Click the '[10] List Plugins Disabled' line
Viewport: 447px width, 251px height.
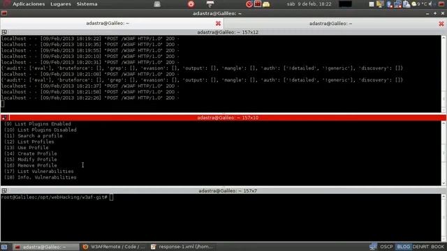41,130
